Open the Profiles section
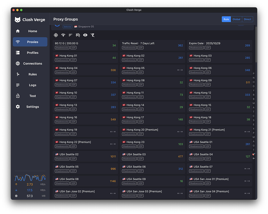 tap(30, 53)
